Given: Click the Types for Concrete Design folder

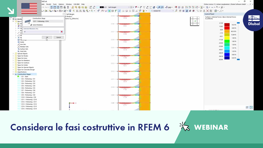Looking at the screenshot, I should click(x=26, y=70).
